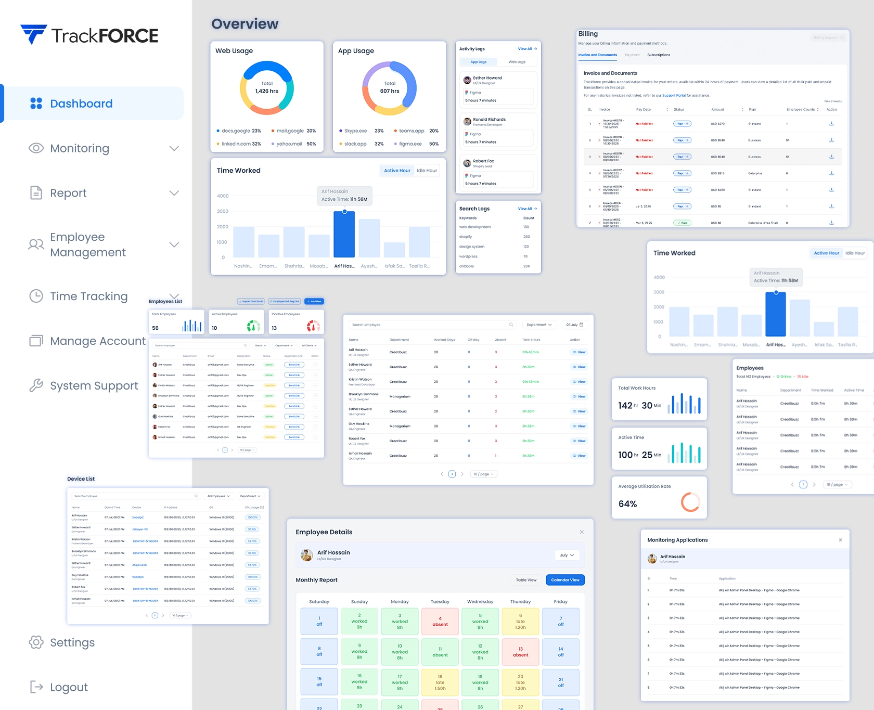
Task: Switch Time Worked chart to Idle Hour
Action: pyautogui.click(x=427, y=171)
